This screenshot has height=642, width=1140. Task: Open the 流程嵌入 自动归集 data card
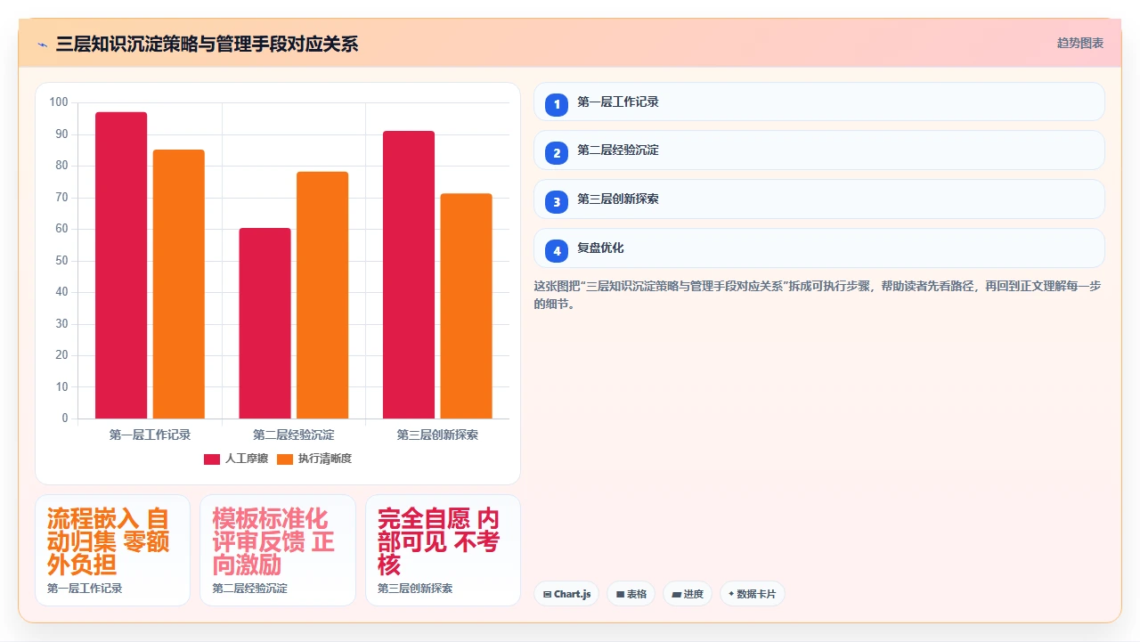pyautogui.click(x=113, y=550)
